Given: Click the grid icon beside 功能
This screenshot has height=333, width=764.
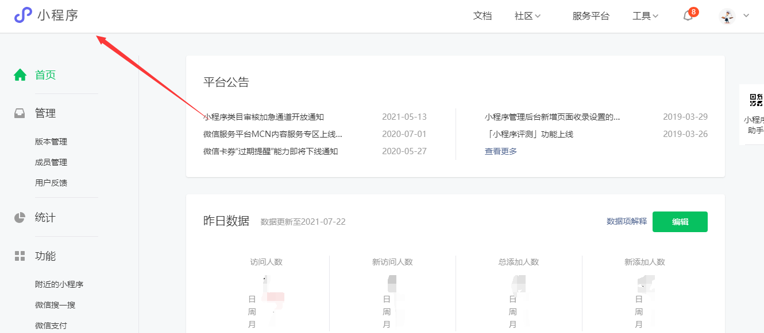Looking at the screenshot, I should (20, 256).
